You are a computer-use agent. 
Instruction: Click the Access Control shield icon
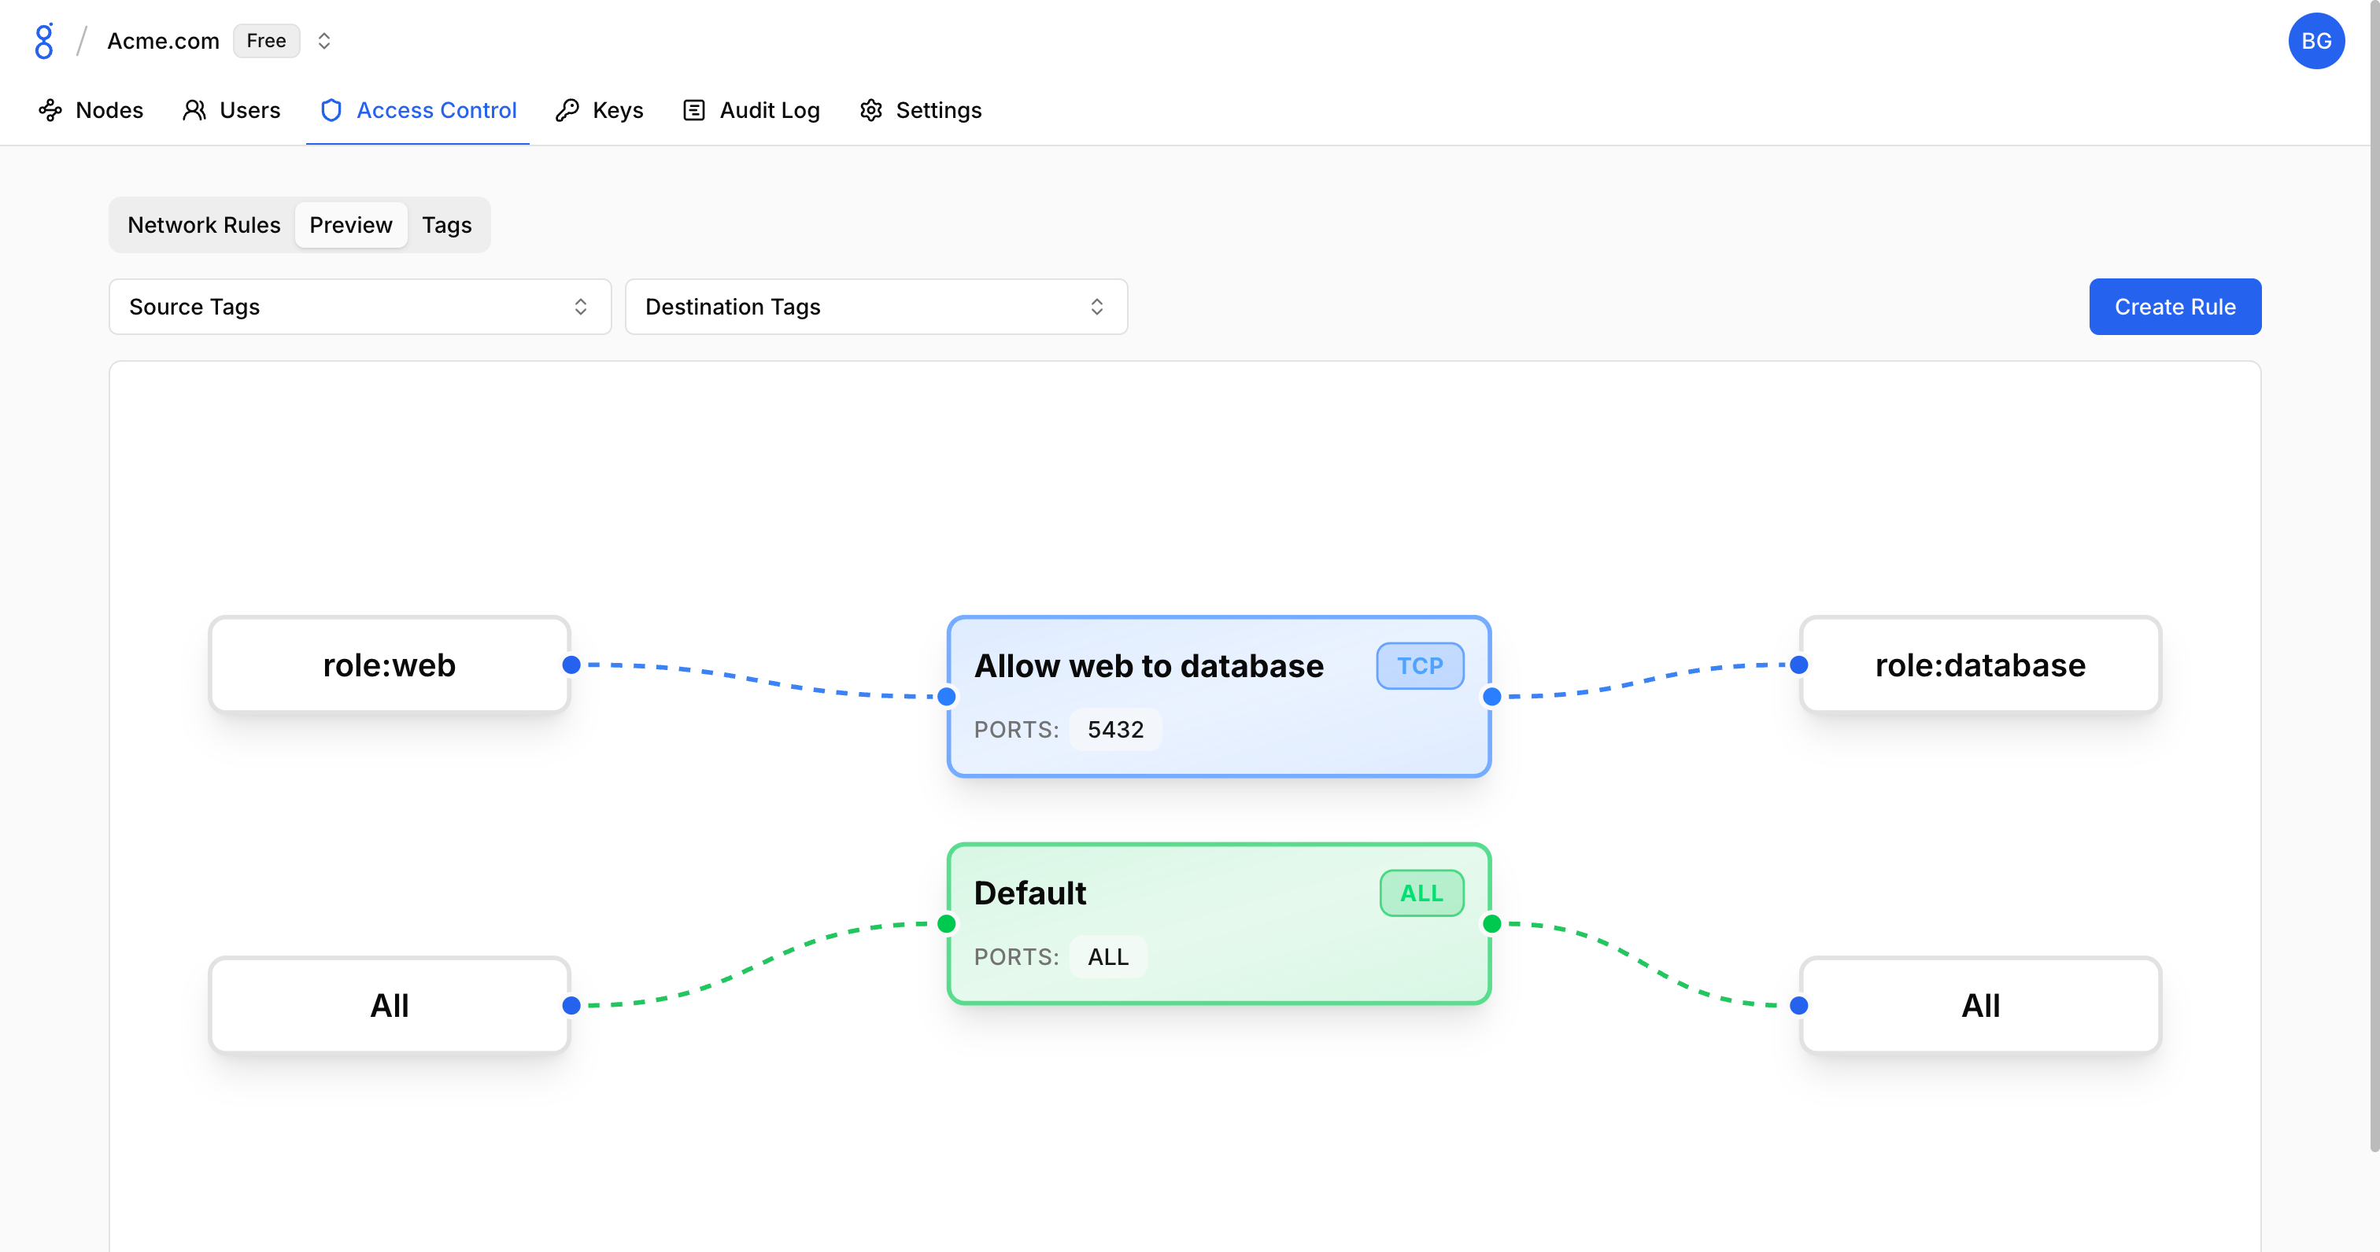(331, 111)
